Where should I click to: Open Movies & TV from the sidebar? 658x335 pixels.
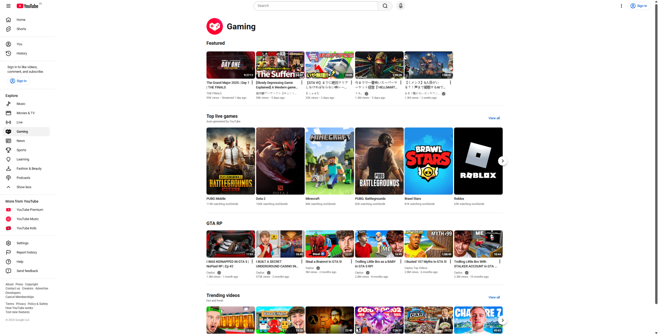26,113
